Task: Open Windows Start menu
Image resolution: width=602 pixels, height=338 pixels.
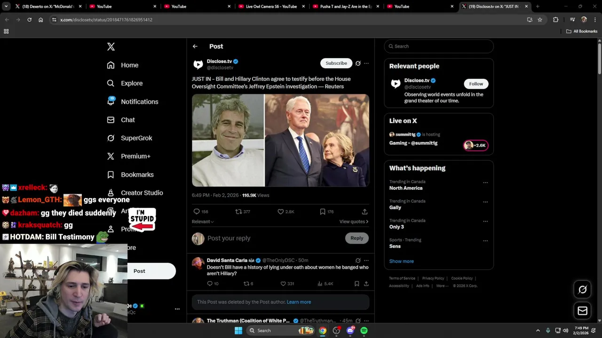Action: click(238, 330)
